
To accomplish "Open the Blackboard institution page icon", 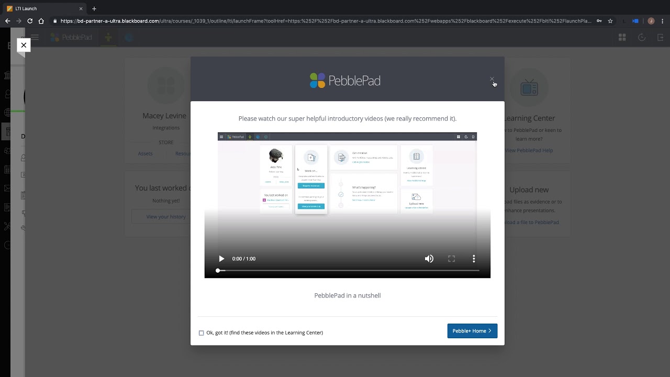I will [7, 75].
